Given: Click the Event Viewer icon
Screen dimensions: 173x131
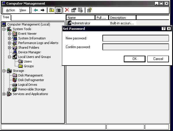Looking at the screenshot, I should coord(15,34).
